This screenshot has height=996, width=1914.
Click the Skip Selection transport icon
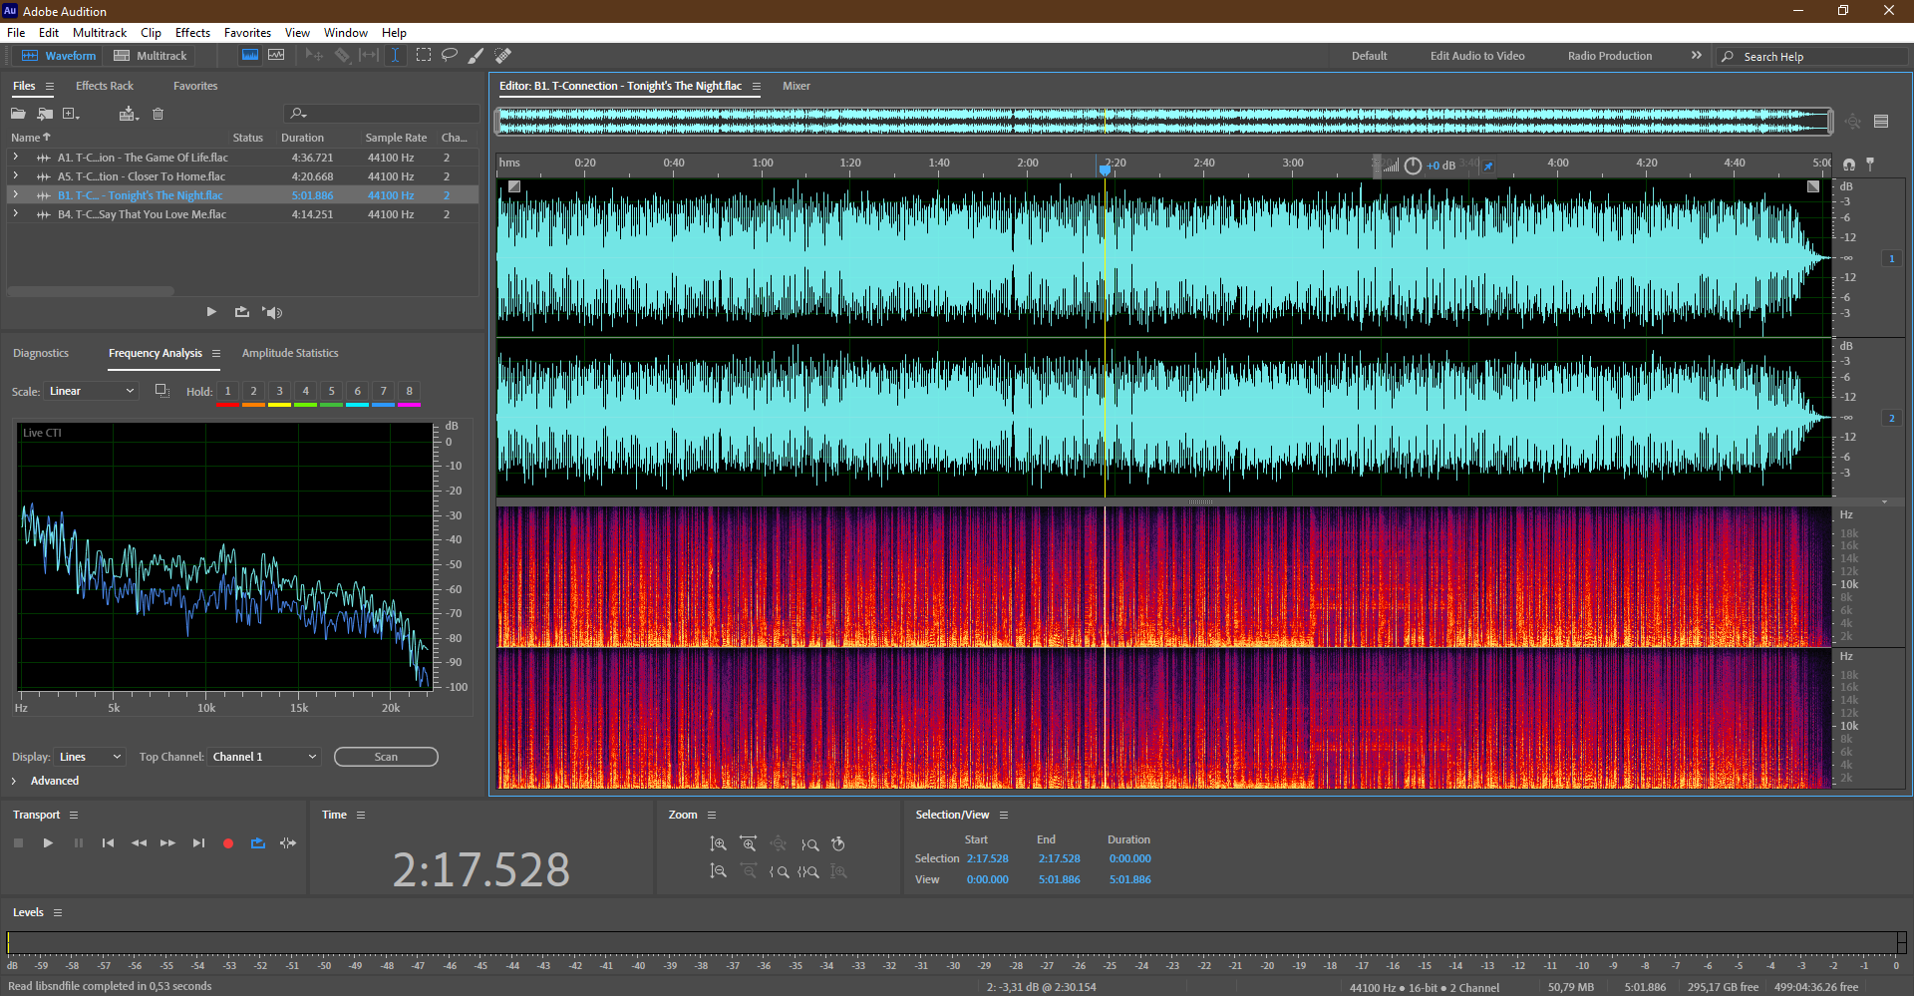[288, 843]
